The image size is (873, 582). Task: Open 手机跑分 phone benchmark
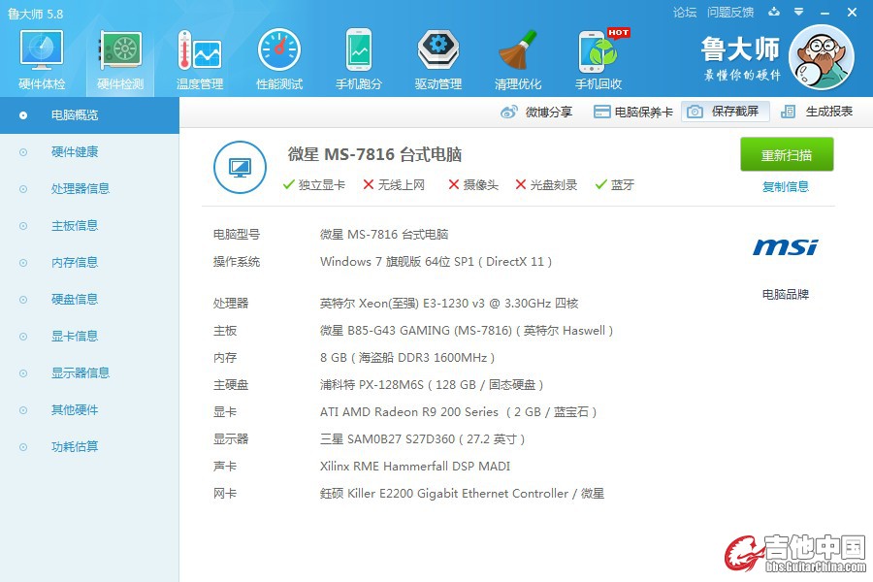click(359, 60)
